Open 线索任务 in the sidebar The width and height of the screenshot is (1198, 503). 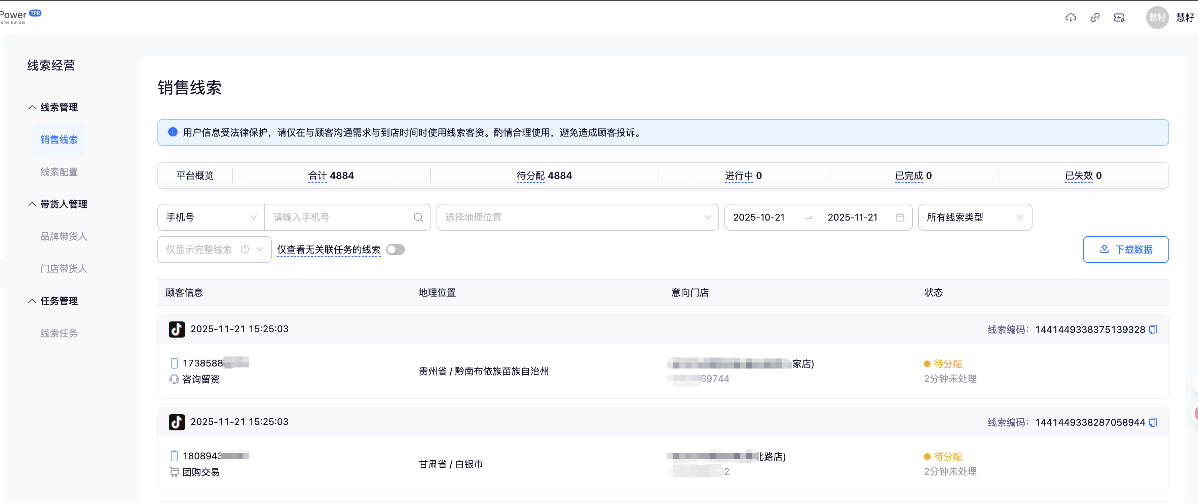tap(59, 333)
